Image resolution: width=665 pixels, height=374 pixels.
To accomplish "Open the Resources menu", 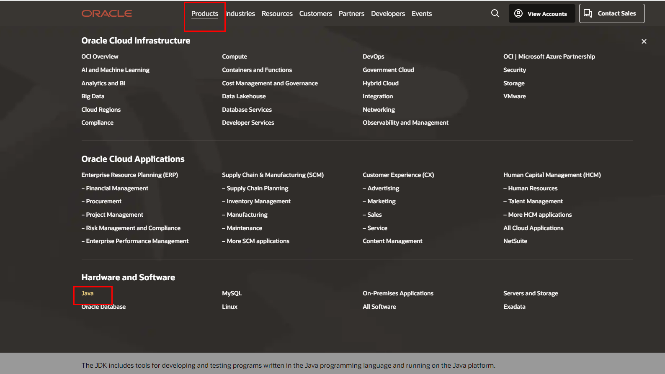I will pos(277,14).
